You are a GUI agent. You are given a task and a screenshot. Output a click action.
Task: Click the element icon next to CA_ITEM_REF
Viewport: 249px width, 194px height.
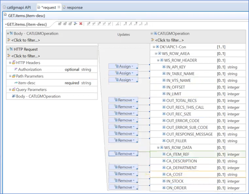tap(164, 154)
